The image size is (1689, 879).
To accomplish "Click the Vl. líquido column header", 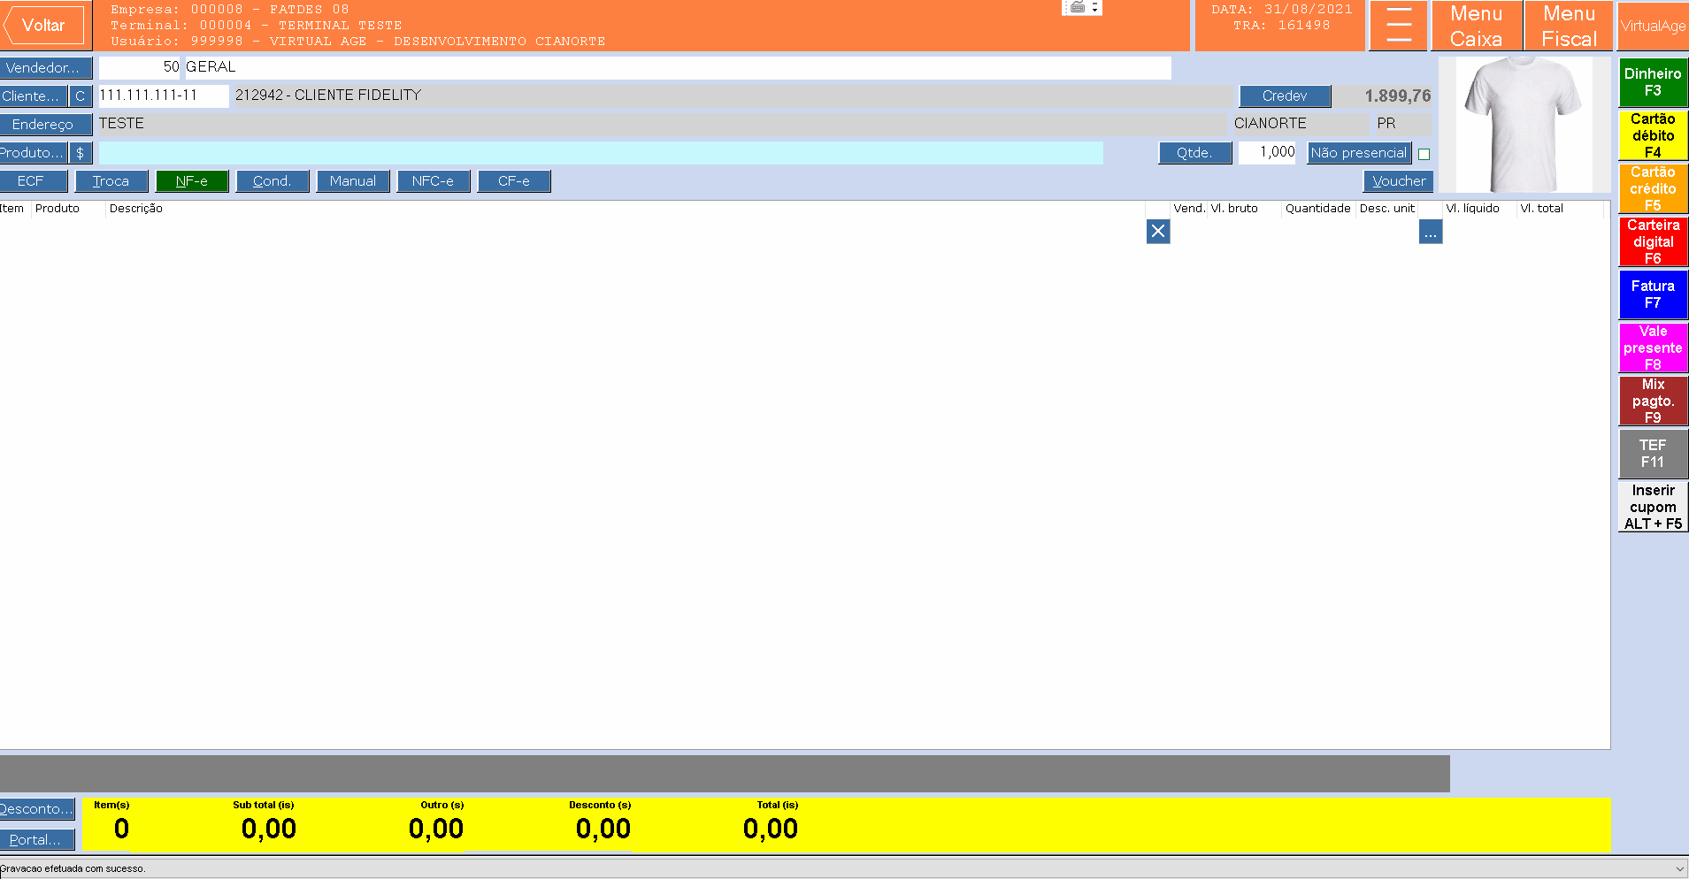I will point(1472,209).
